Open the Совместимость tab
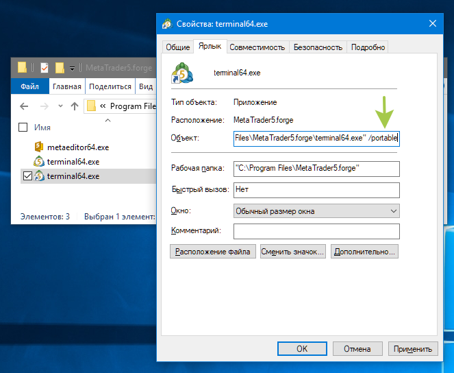This screenshot has height=373, width=454. tap(257, 47)
